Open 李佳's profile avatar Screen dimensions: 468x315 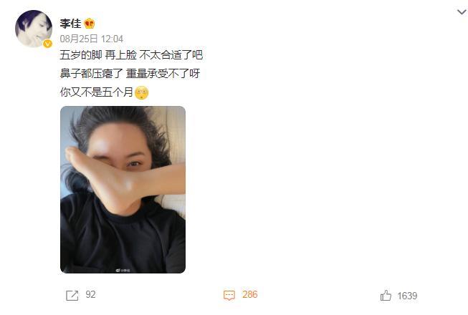[x=34, y=29]
